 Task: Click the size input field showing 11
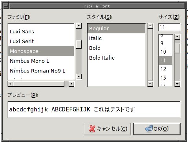click(x=169, y=27)
